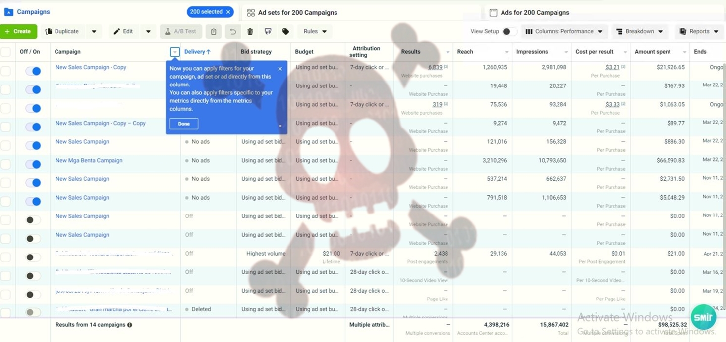Clear the 200 selected filter with X

click(228, 12)
